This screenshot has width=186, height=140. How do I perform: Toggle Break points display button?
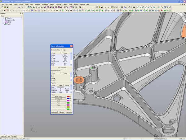pos(58,97)
